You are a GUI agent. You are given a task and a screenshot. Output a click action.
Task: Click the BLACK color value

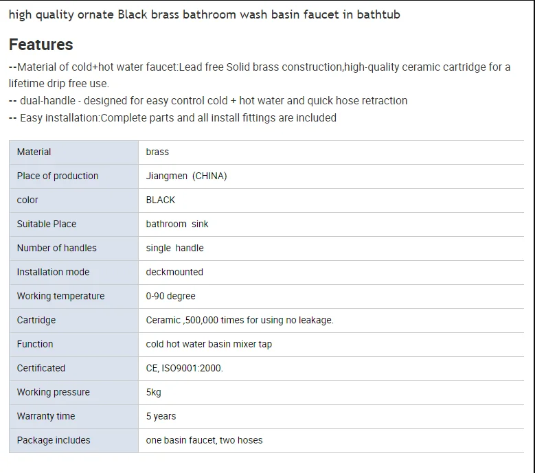[x=161, y=200]
